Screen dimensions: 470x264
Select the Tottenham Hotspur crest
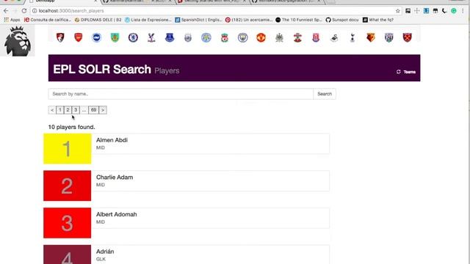[352, 37]
